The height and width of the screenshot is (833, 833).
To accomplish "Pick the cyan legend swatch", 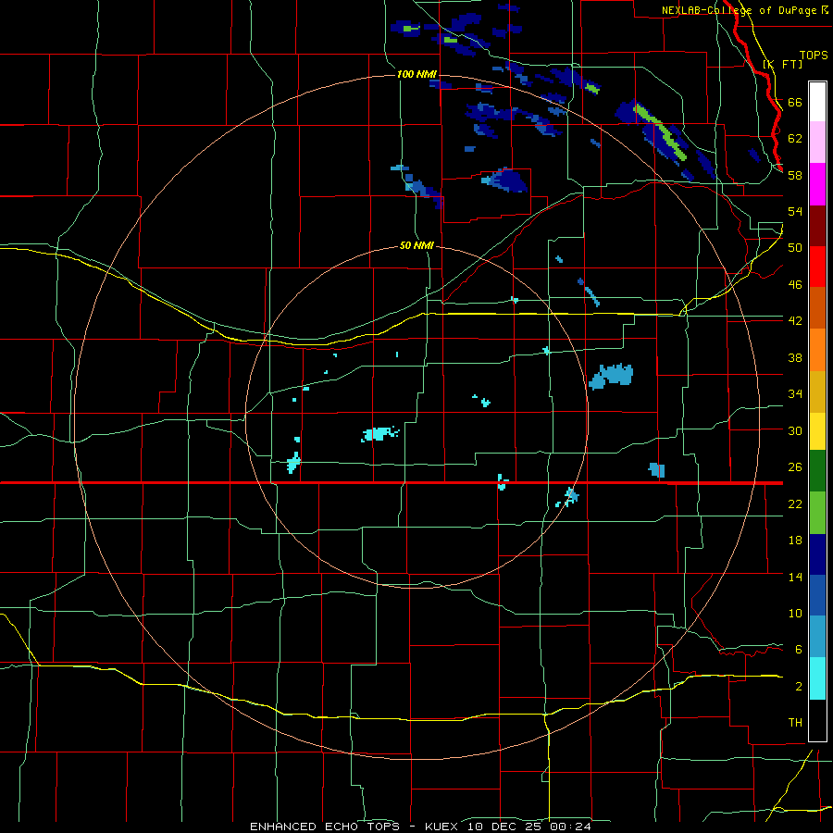I will tap(817, 678).
